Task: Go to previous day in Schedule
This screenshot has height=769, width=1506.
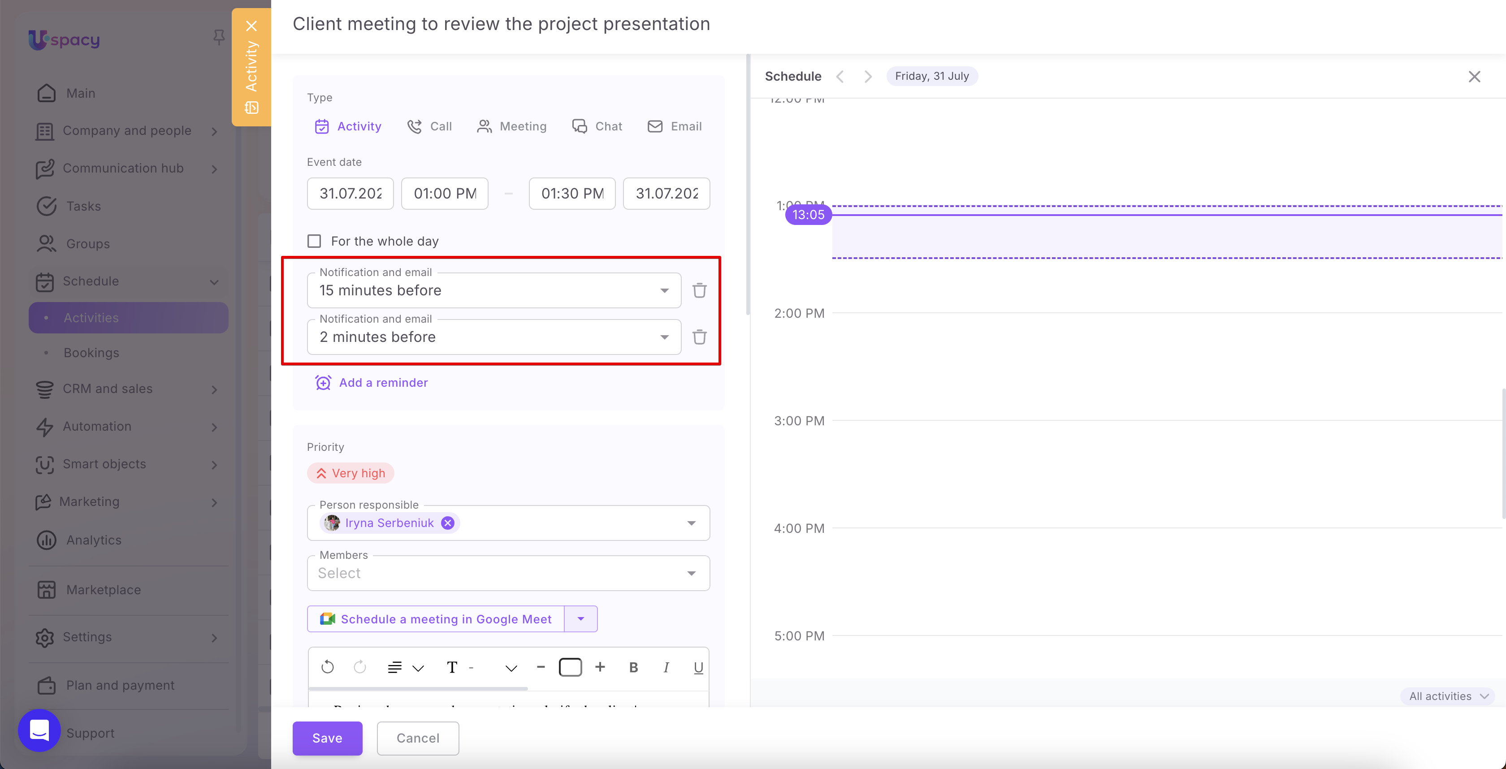Action: click(840, 77)
